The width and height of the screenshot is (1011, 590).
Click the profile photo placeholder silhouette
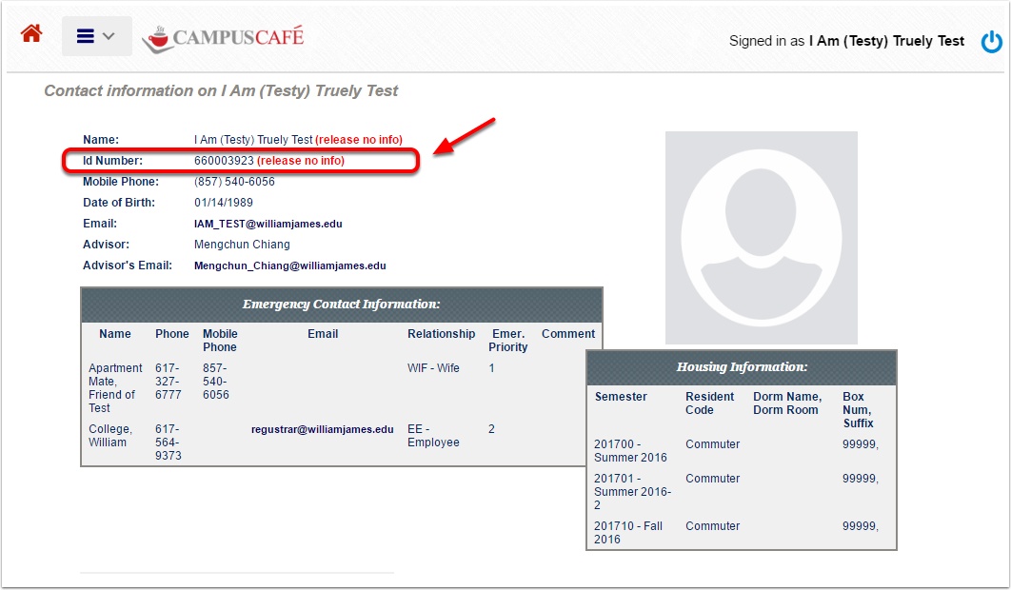[761, 237]
